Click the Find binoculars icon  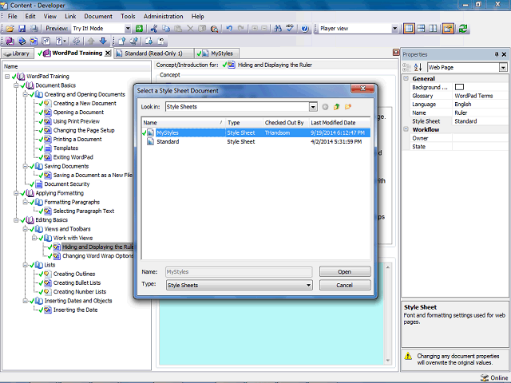tap(278, 29)
